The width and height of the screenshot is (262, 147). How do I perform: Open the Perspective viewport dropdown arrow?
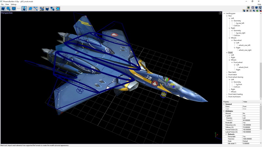pos(220,13)
